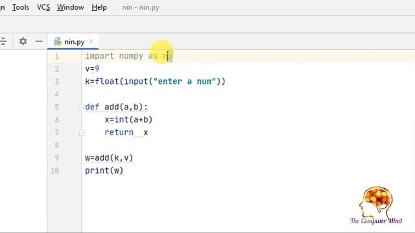Close the nin.py tab
415x233 pixels.
click(x=91, y=41)
